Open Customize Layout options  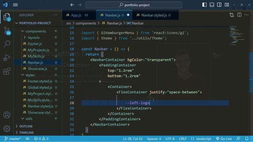(227, 5)
